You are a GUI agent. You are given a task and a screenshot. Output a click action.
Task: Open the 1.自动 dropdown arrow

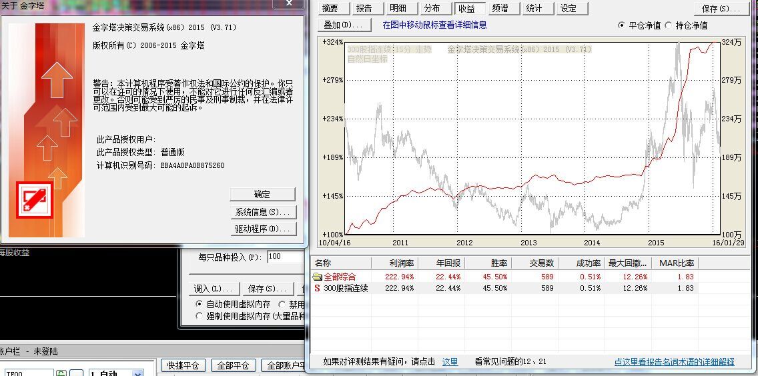click(x=137, y=373)
